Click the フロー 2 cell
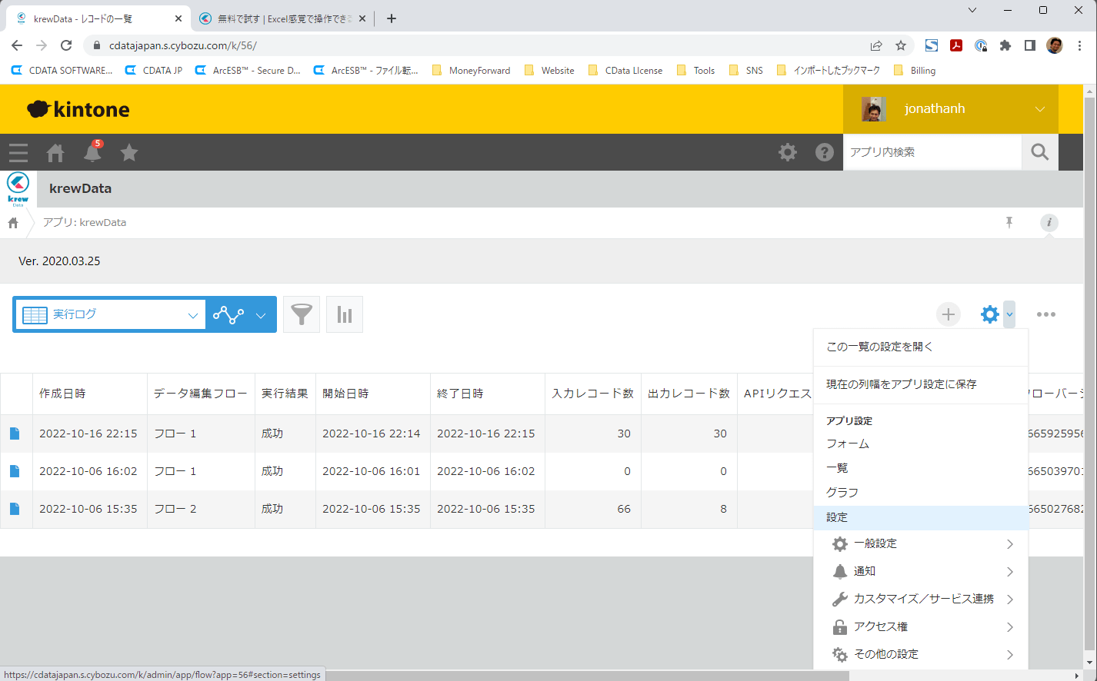This screenshot has height=681, width=1097. (201, 509)
